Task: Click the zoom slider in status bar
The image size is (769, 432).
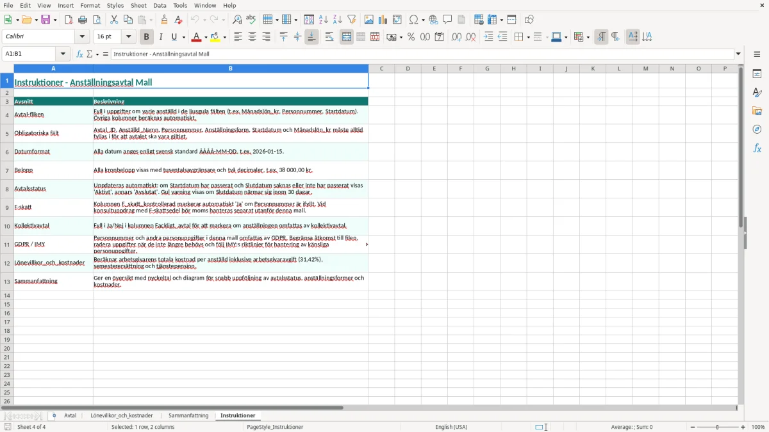Action: [717, 427]
